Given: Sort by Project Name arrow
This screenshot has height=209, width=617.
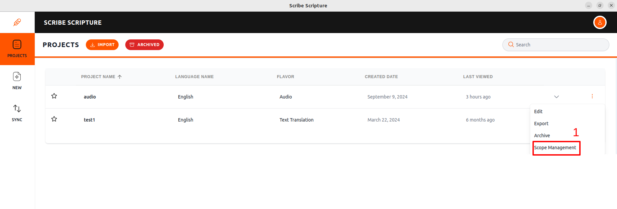Looking at the screenshot, I should point(120,77).
